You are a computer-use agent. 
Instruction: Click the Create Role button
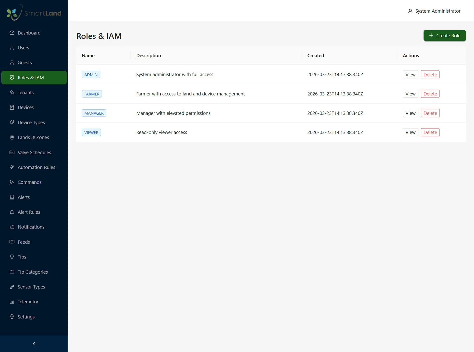445,35
